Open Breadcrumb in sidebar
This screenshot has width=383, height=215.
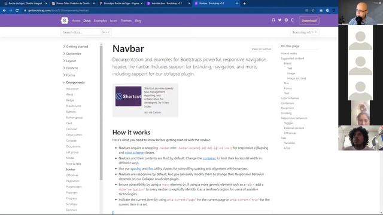pos(74,106)
